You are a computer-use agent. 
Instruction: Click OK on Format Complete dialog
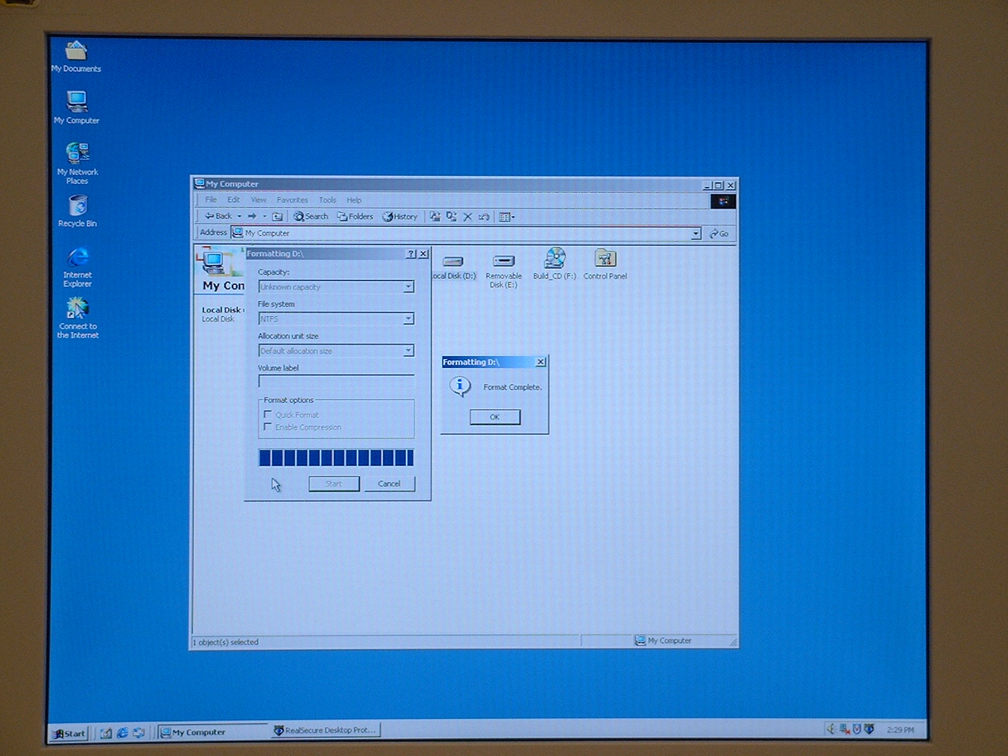[495, 417]
